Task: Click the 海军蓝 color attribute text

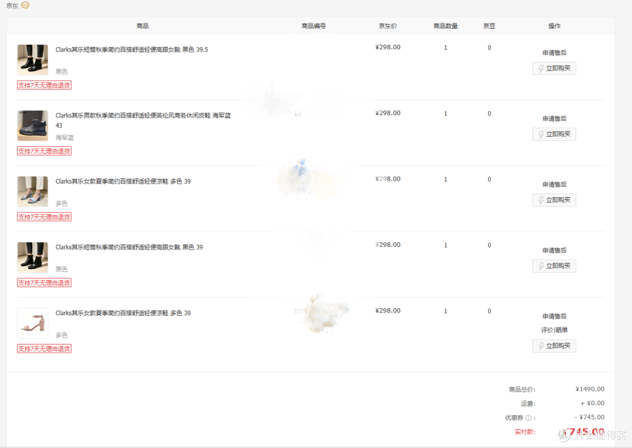Action: pos(64,138)
